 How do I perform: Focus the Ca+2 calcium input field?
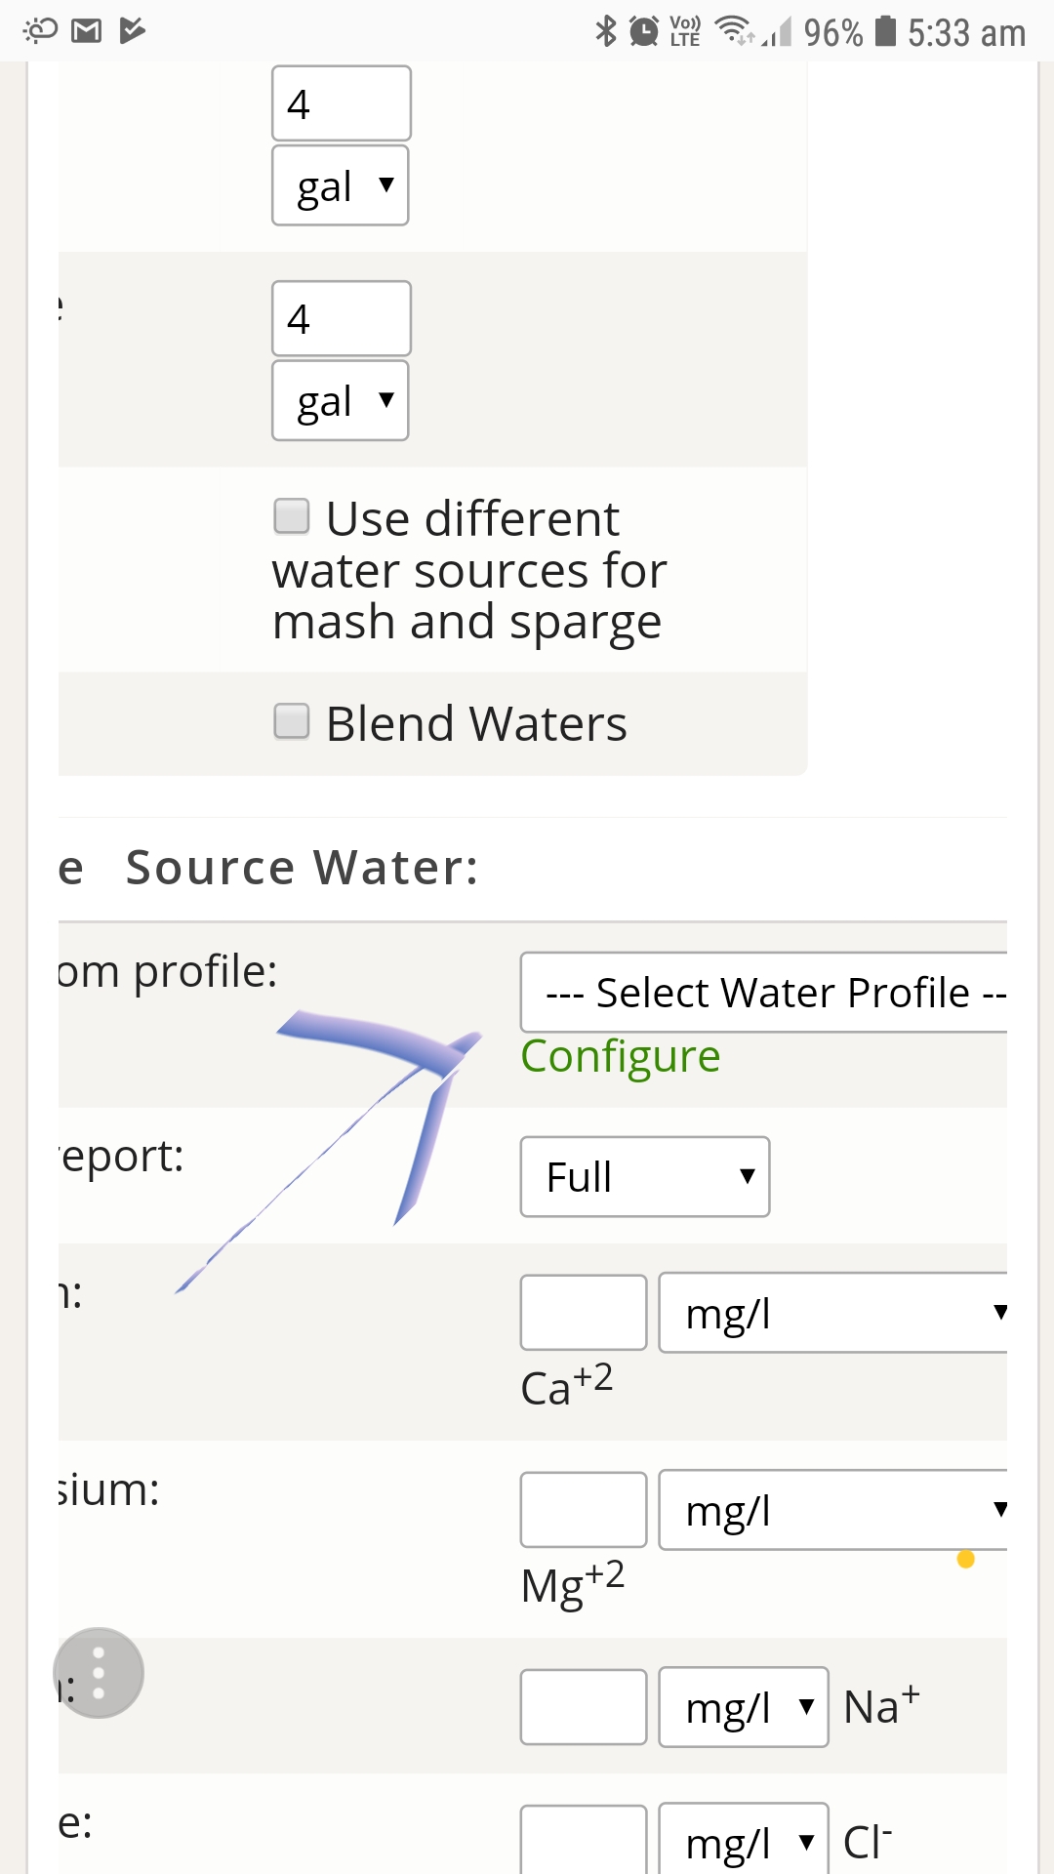coord(584,1313)
